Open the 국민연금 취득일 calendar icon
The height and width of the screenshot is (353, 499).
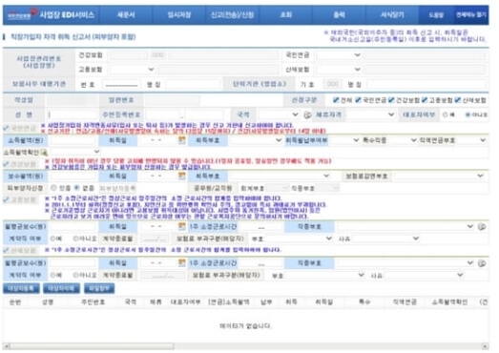181,139
